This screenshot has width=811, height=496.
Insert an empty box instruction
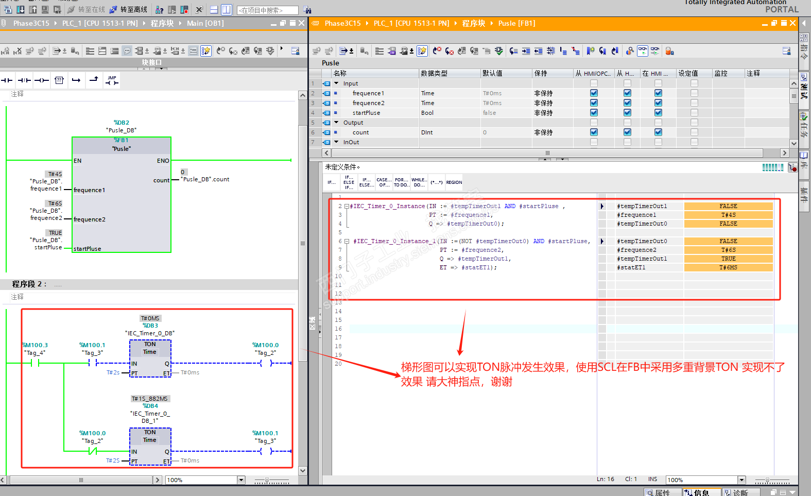tap(59, 80)
